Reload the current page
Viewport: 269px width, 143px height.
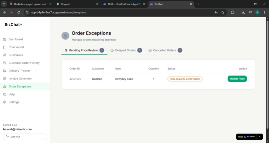19,12
